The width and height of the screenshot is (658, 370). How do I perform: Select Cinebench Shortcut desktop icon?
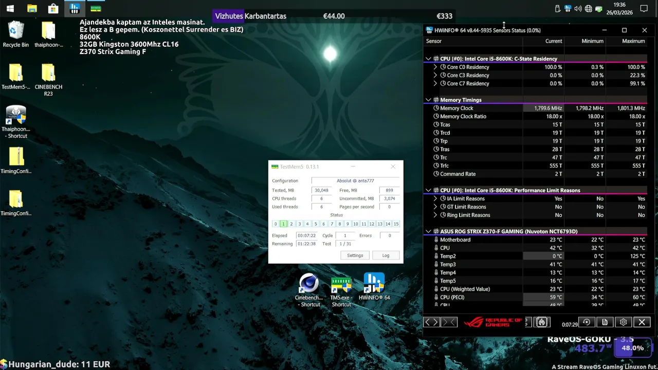[x=309, y=290]
